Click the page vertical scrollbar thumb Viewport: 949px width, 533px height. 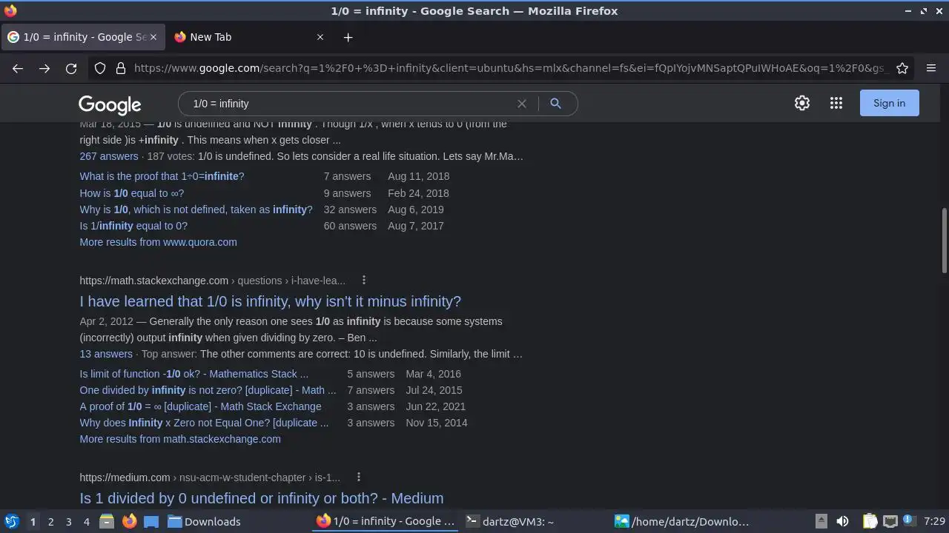pyautogui.click(x=945, y=241)
